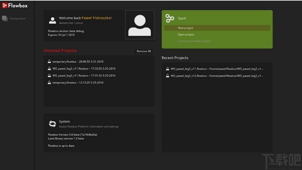Click the Start! heading text

pos(182,18)
